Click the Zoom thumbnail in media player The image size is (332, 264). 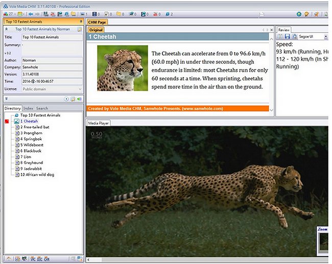click(323, 242)
